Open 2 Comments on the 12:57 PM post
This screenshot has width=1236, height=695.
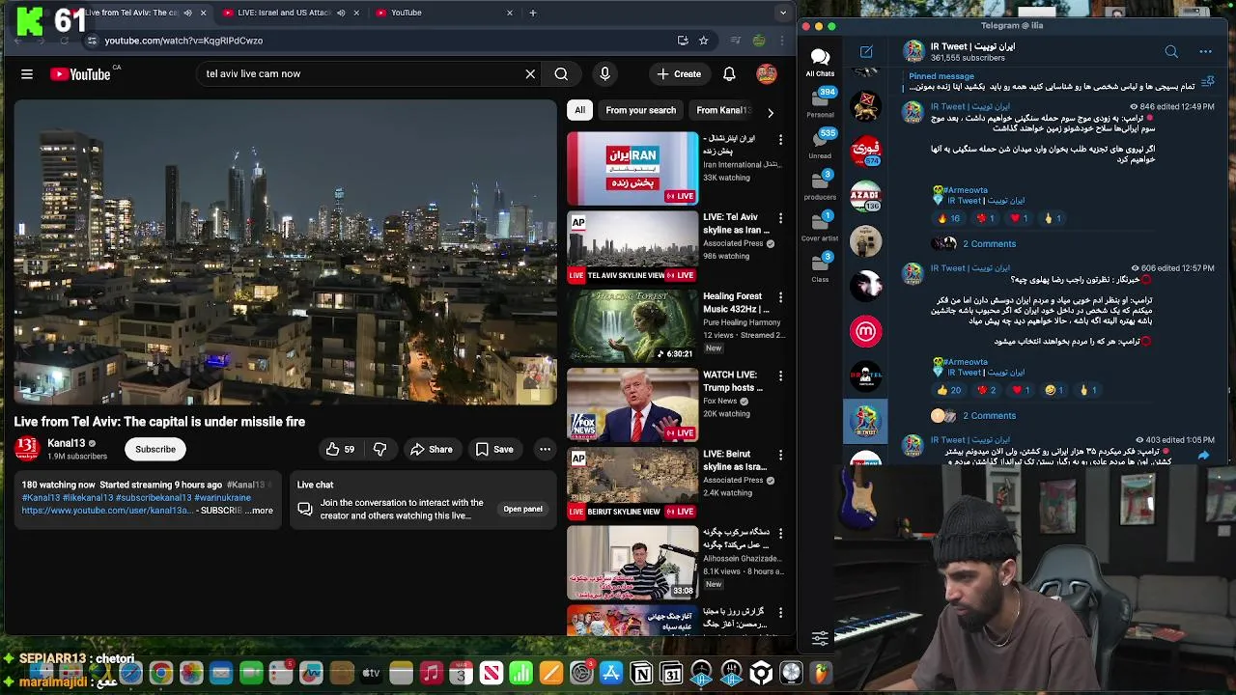click(x=989, y=415)
